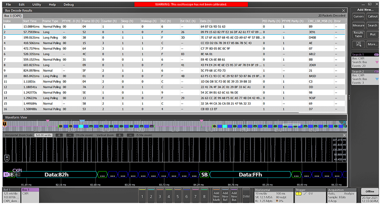Viewport: 380px width, 204px height.
Task: Turn on channel 1
Action: click(142, 195)
